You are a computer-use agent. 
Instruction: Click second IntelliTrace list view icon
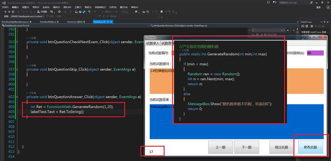coord(307,26)
